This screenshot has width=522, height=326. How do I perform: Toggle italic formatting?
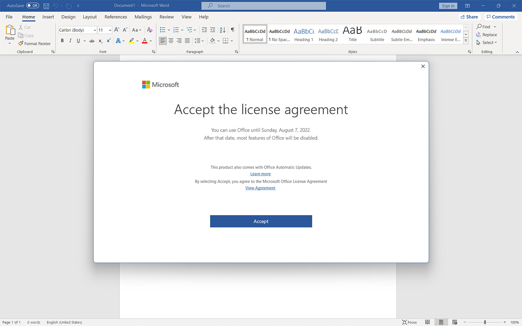[x=70, y=41]
